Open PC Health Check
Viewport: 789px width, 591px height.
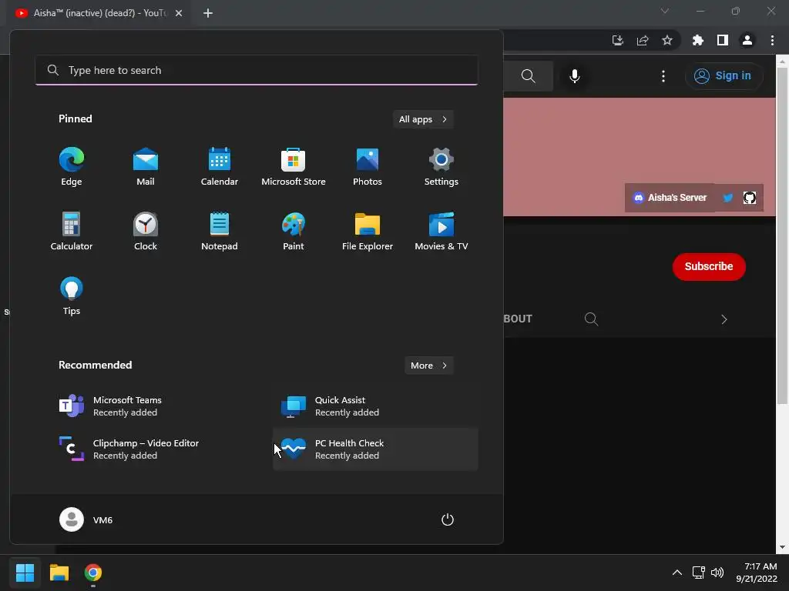(375, 449)
